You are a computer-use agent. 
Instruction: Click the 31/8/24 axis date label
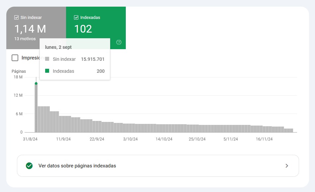pos(30,139)
